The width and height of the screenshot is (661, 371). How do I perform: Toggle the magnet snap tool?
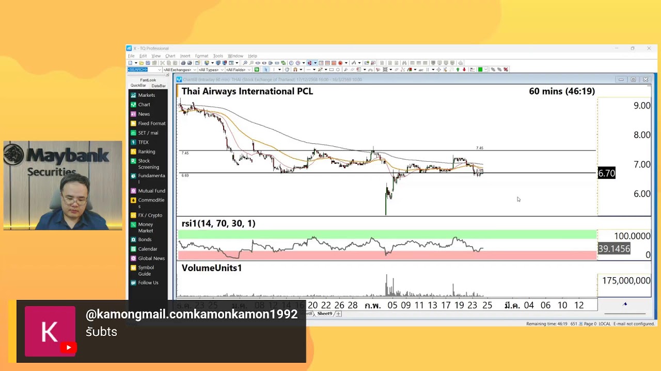click(295, 70)
